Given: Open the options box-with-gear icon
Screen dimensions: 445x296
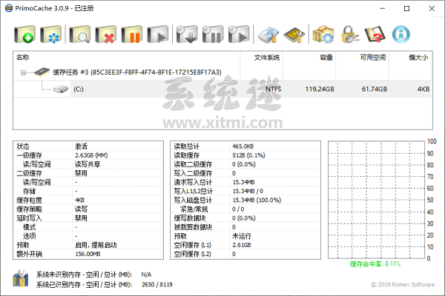Looking at the screenshot, I should coord(323,35).
